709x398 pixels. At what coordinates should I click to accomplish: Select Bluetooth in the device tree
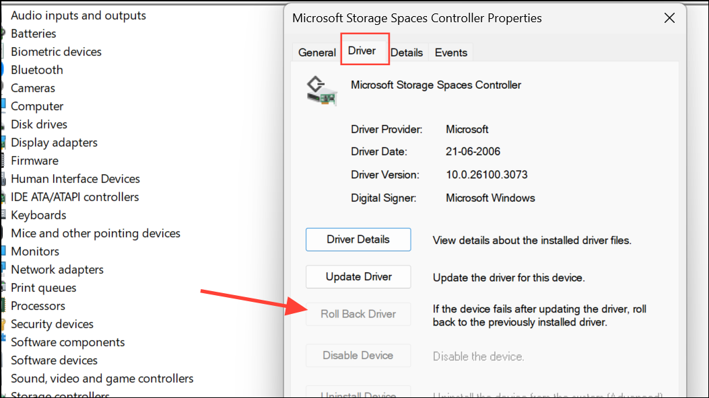click(37, 70)
